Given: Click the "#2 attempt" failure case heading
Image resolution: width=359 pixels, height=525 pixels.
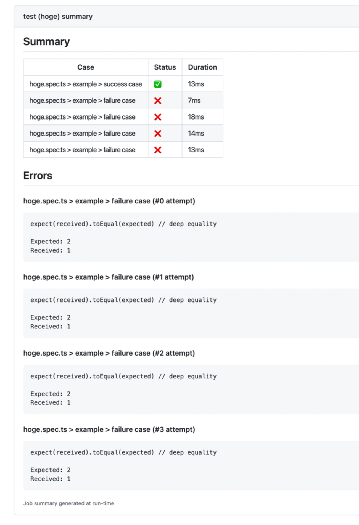Looking at the screenshot, I should (x=109, y=353).
